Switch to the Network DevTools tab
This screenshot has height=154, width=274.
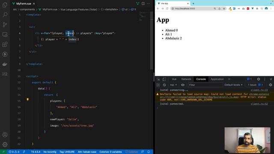coord(186,79)
